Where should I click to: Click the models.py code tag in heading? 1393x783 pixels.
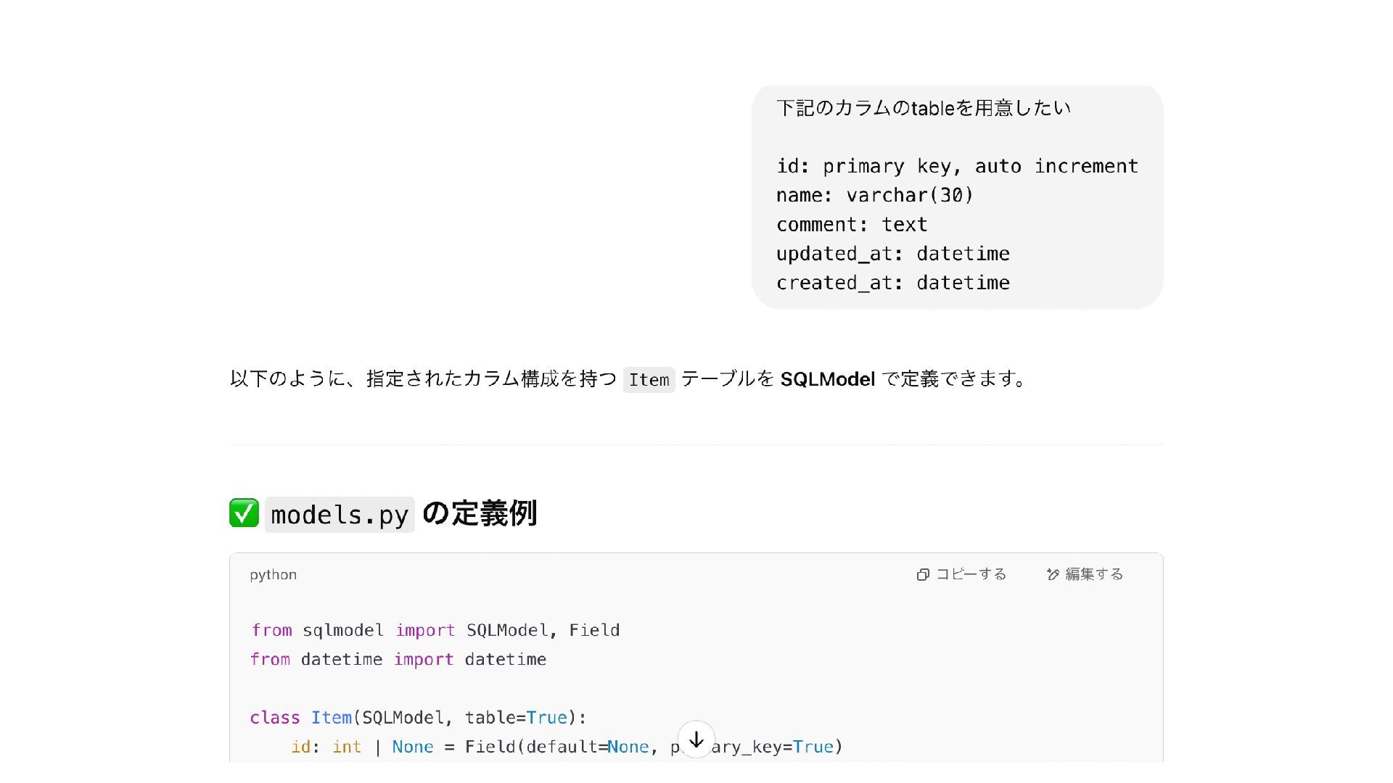(x=340, y=515)
